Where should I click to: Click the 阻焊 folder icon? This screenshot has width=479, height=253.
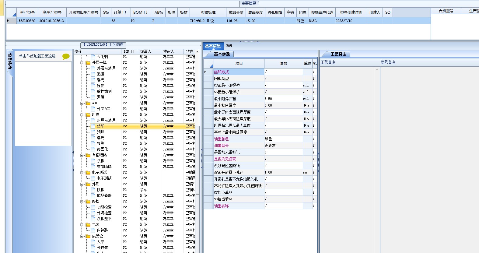point(88,115)
